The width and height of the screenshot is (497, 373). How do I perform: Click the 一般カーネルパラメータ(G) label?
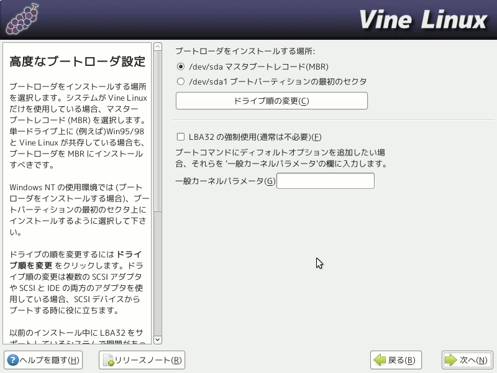point(226,181)
